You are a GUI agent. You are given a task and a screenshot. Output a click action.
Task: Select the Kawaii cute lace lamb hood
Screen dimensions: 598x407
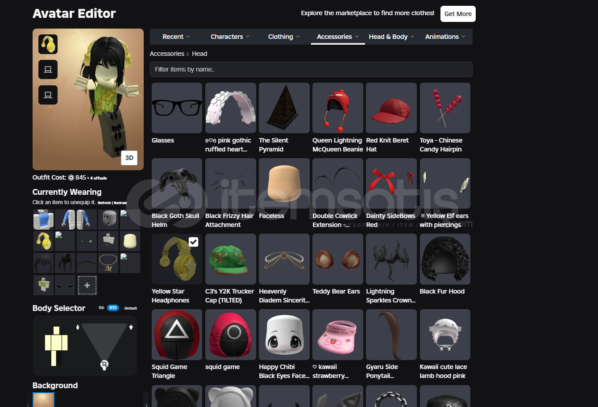(x=445, y=334)
